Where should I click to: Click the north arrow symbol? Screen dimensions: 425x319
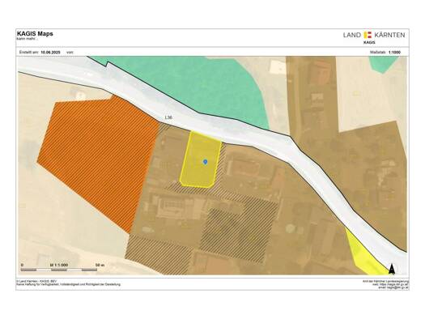[x=391, y=269]
